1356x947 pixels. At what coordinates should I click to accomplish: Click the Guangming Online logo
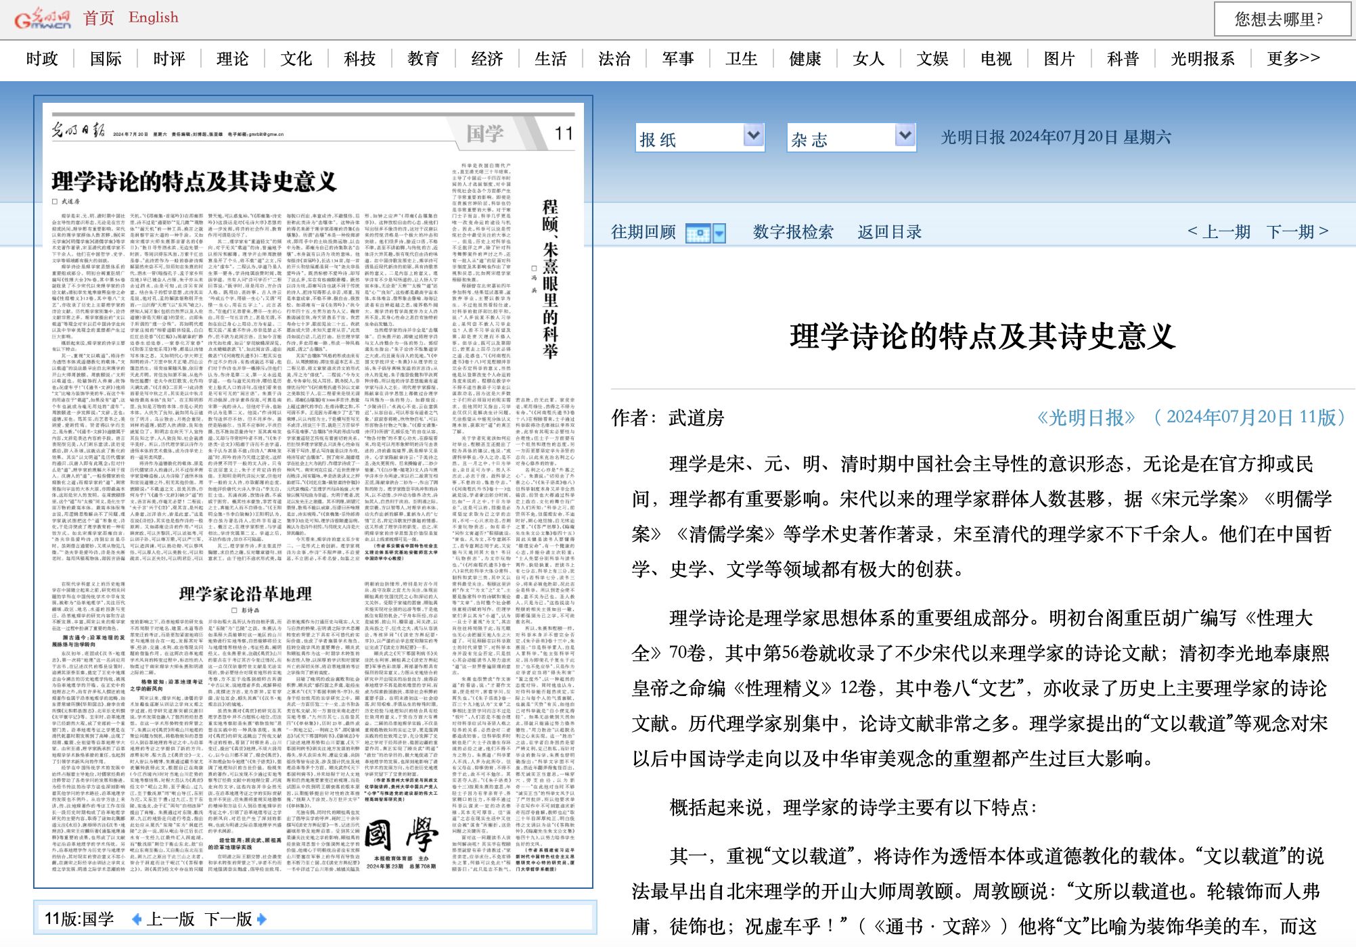point(43,19)
